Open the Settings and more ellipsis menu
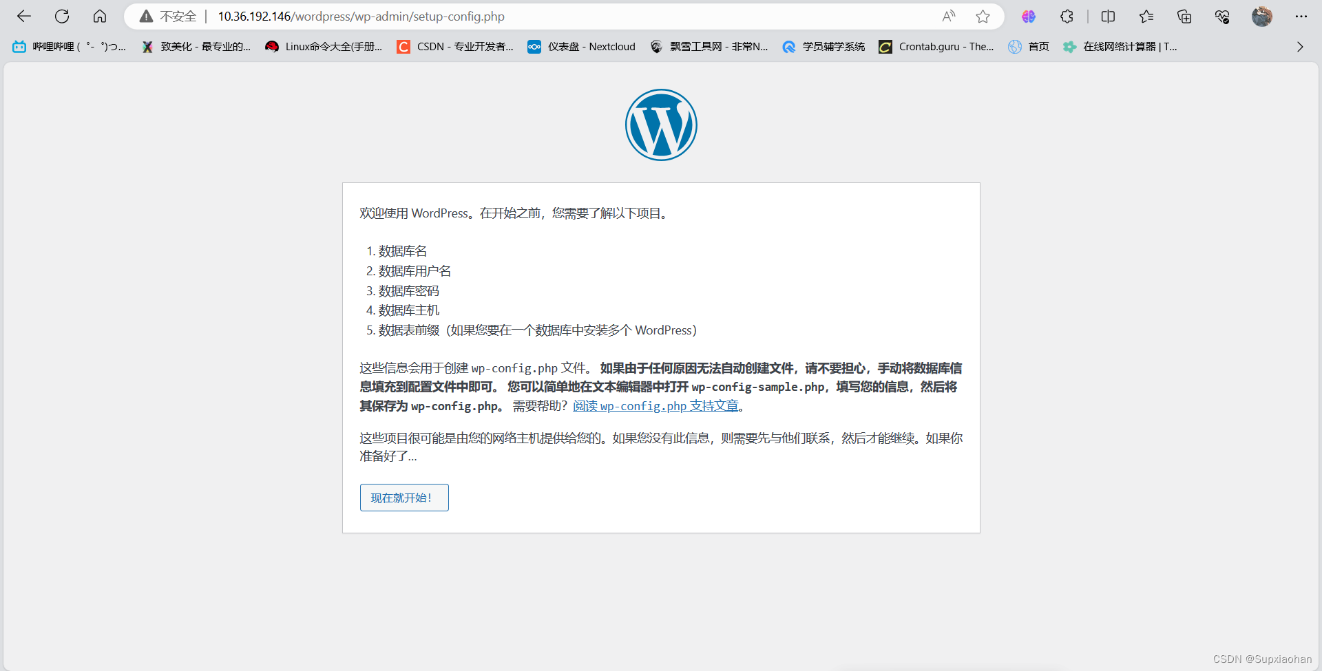 pos(1301,17)
